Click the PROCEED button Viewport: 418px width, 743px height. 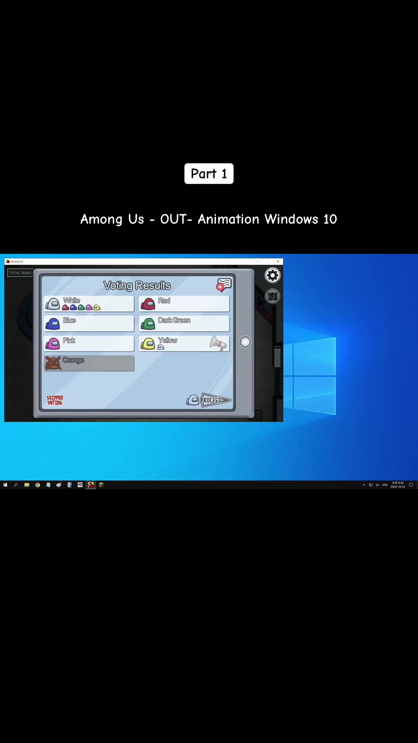[215, 400]
